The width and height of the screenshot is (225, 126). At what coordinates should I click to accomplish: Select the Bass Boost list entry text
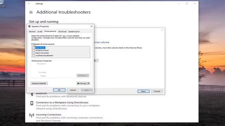(40, 48)
